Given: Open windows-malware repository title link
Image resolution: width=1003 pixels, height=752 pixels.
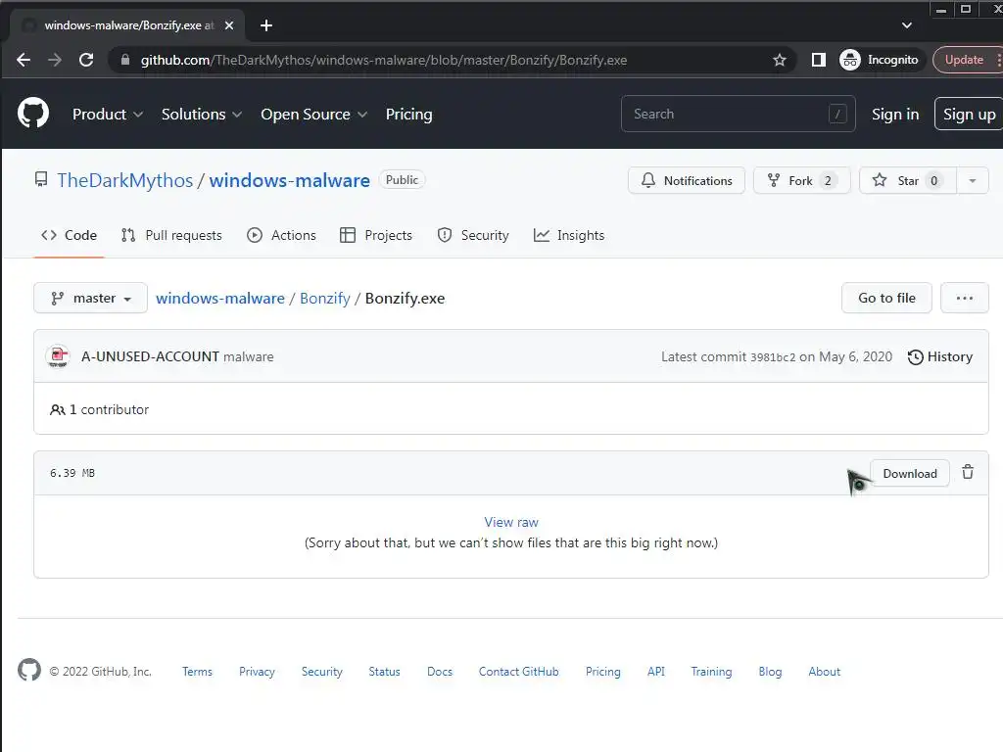Looking at the screenshot, I should coord(289,180).
